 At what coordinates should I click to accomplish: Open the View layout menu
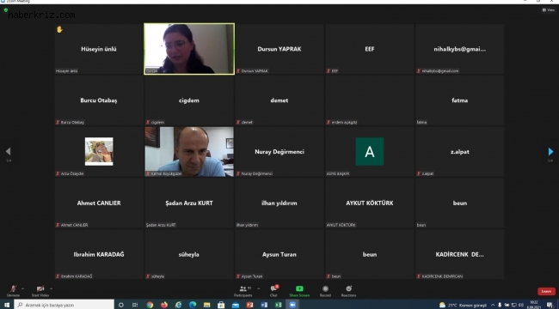pos(549,10)
